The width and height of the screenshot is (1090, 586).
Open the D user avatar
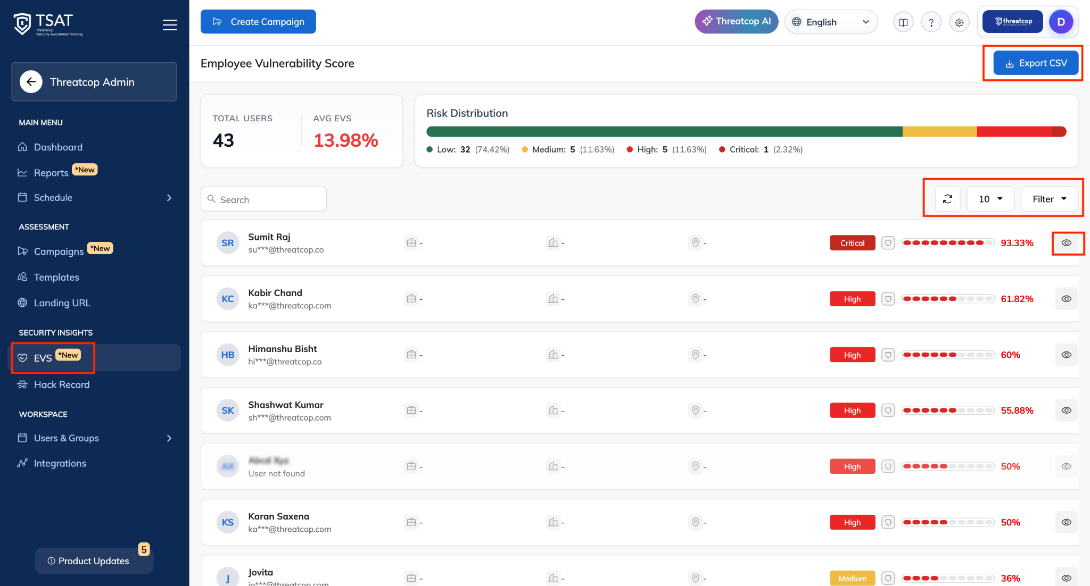pyautogui.click(x=1061, y=22)
